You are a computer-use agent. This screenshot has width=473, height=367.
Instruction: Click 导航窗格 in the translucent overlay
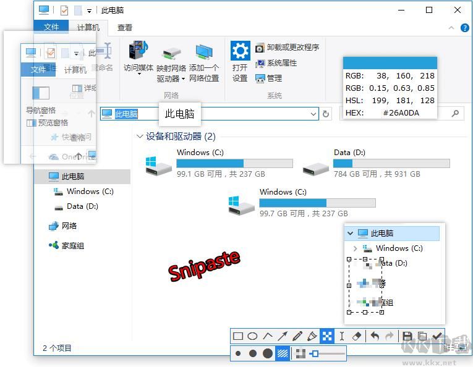click(x=41, y=110)
